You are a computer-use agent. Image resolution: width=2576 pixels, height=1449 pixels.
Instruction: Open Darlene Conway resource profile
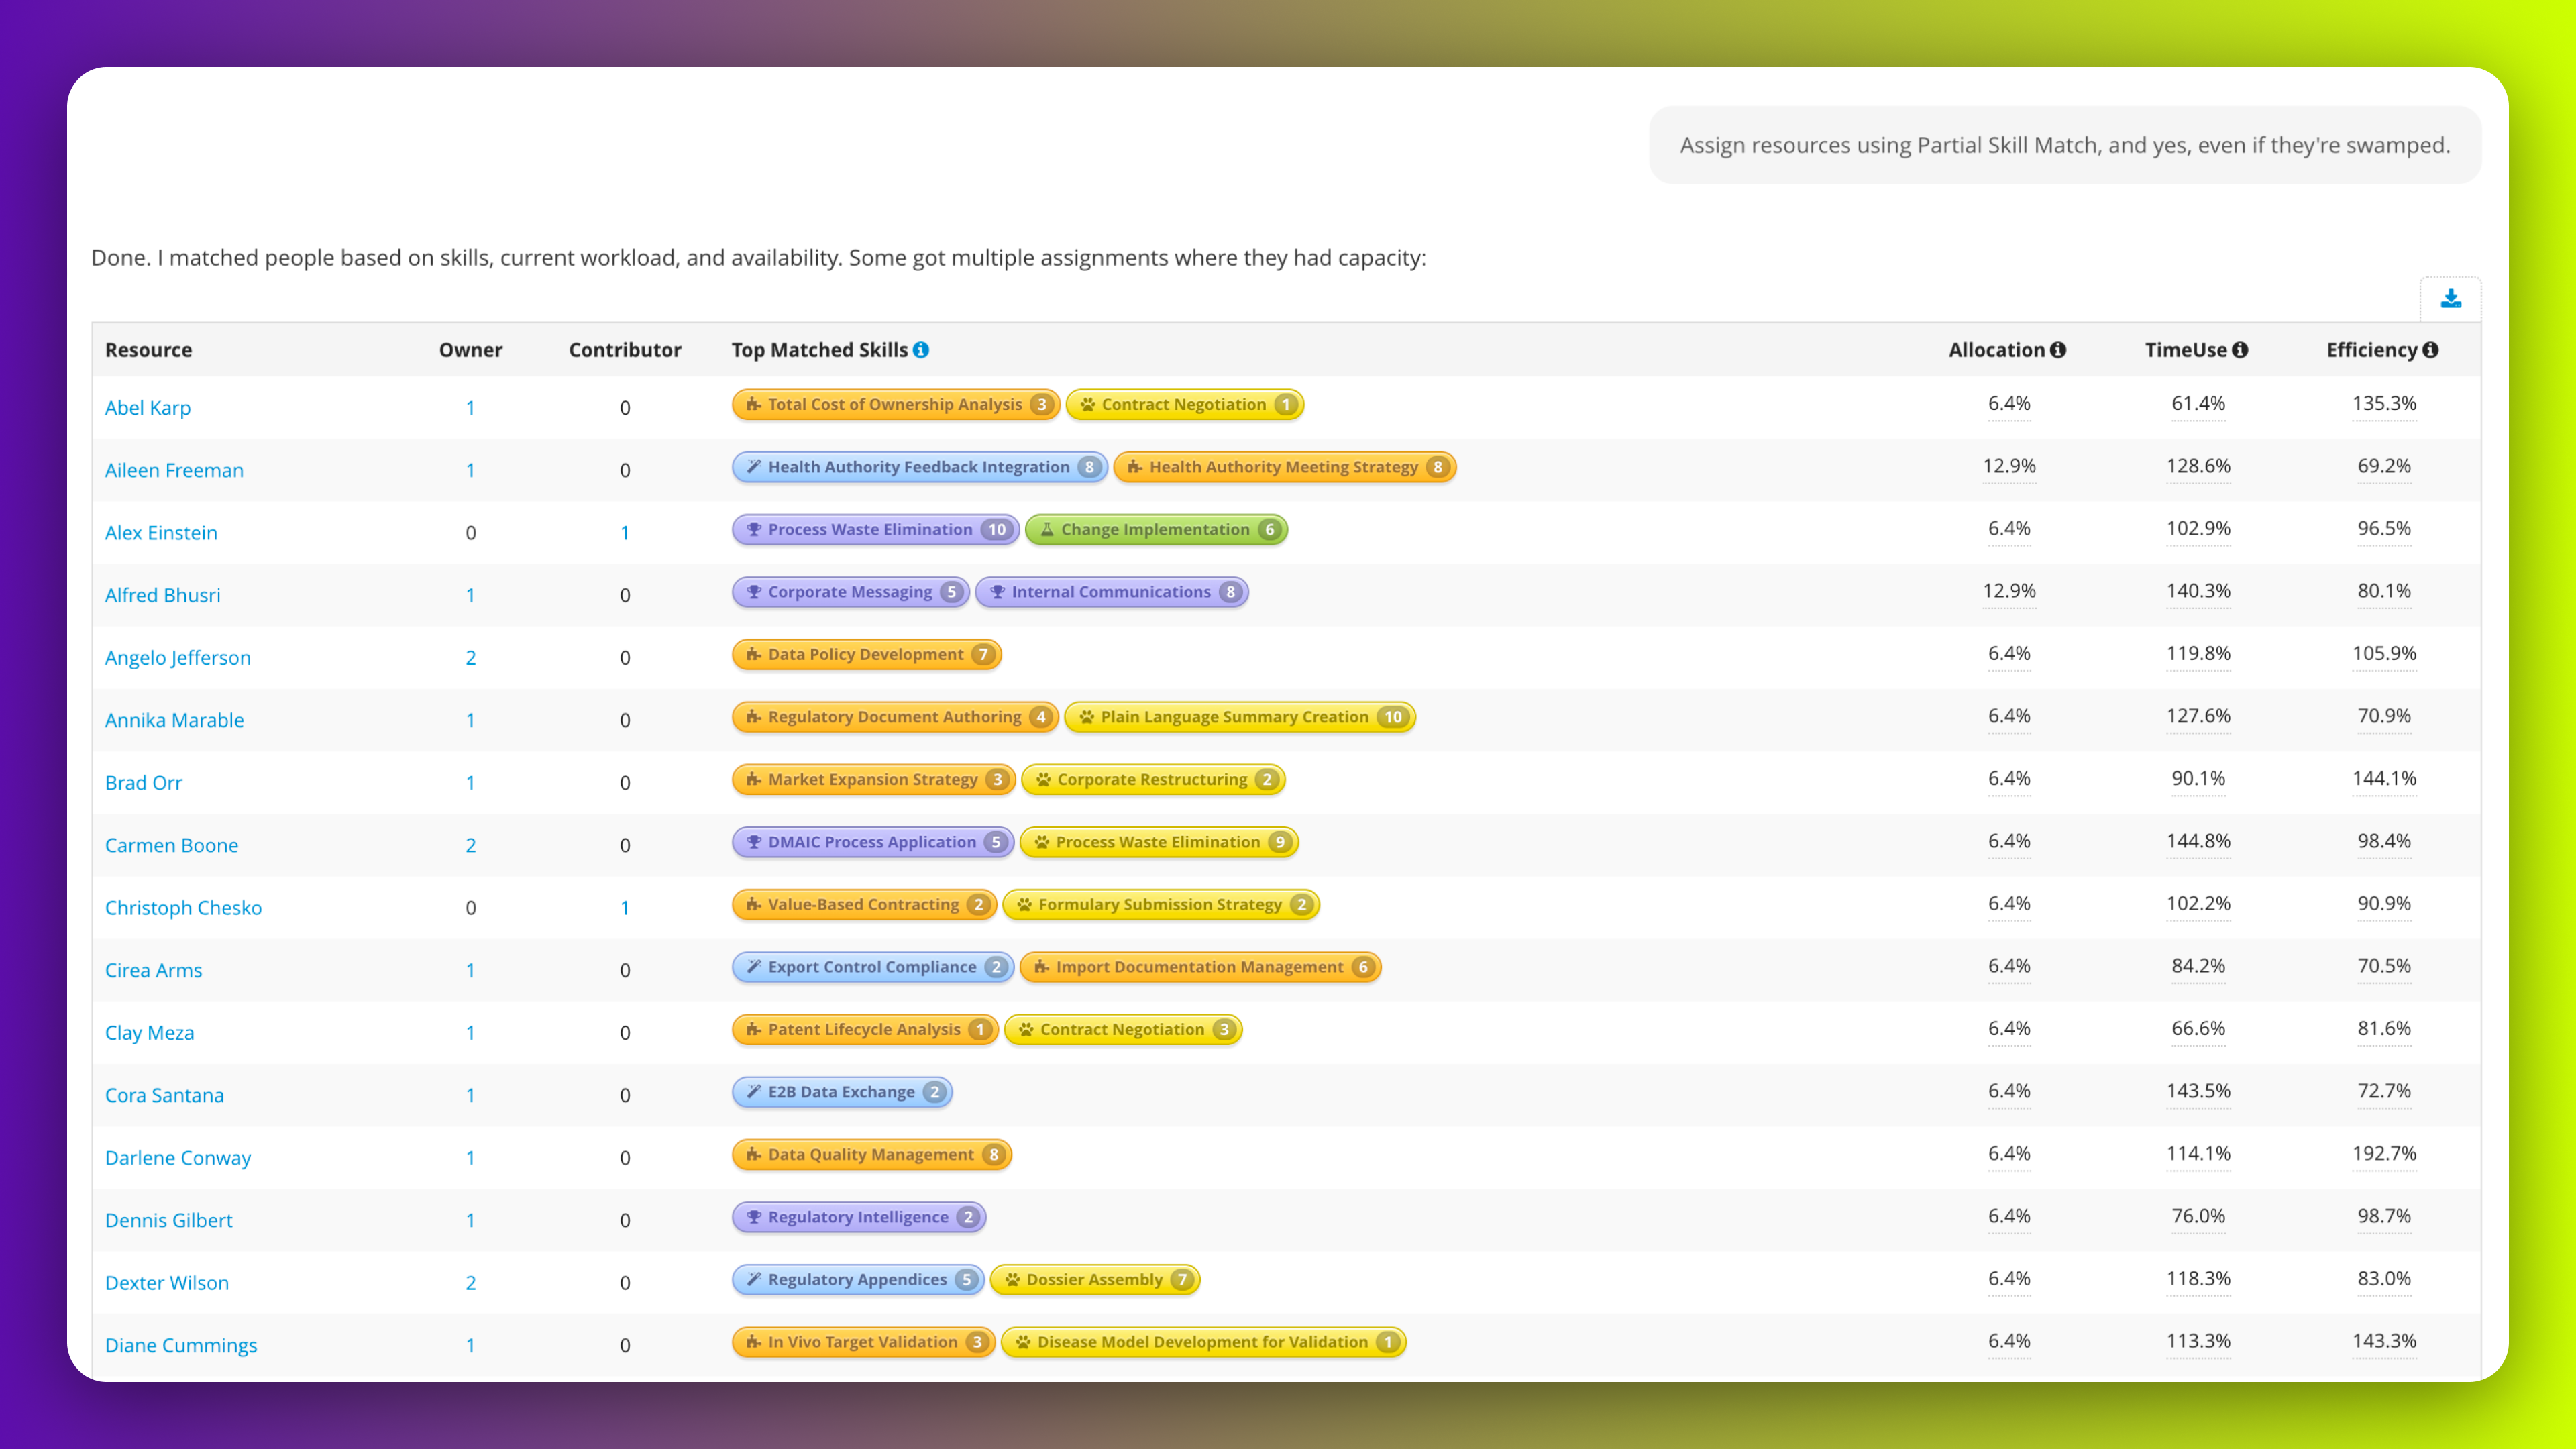[x=178, y=1157]
